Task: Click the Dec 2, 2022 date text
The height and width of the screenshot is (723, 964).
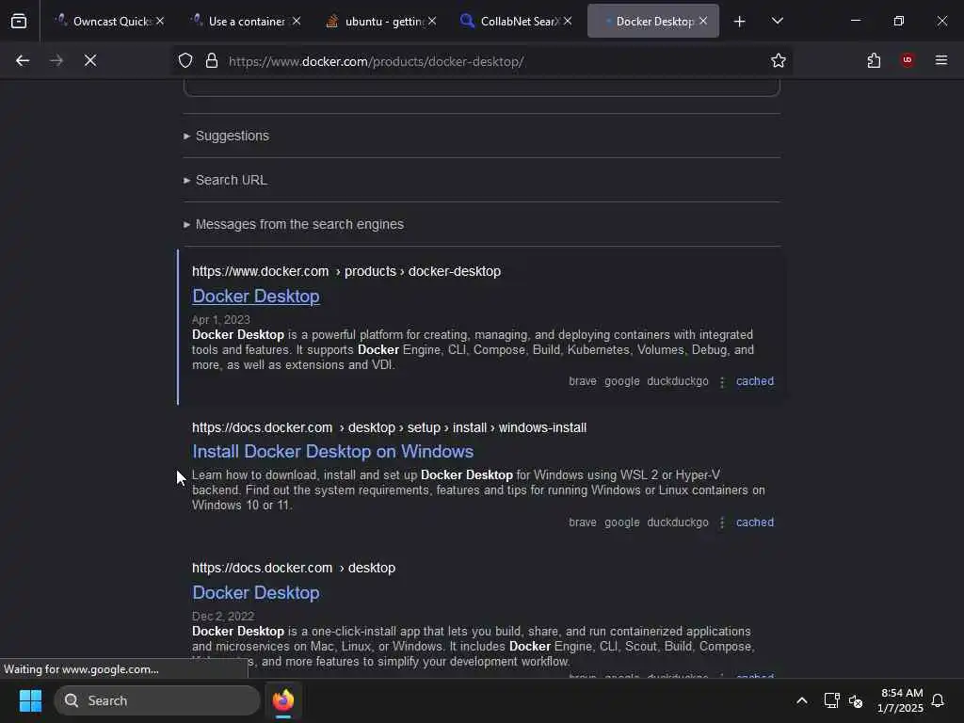Action: tap(222, 616)
